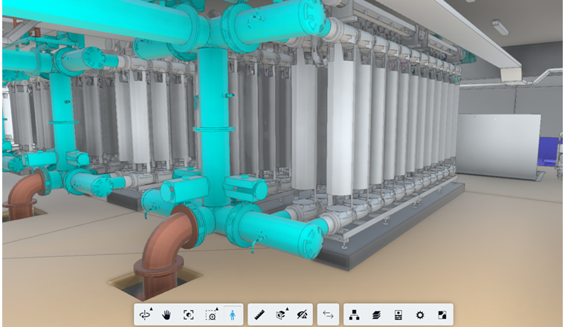Screen dimensions: 565x327
Task: Open the Measure ruler tool
Action: coord(259,315)
